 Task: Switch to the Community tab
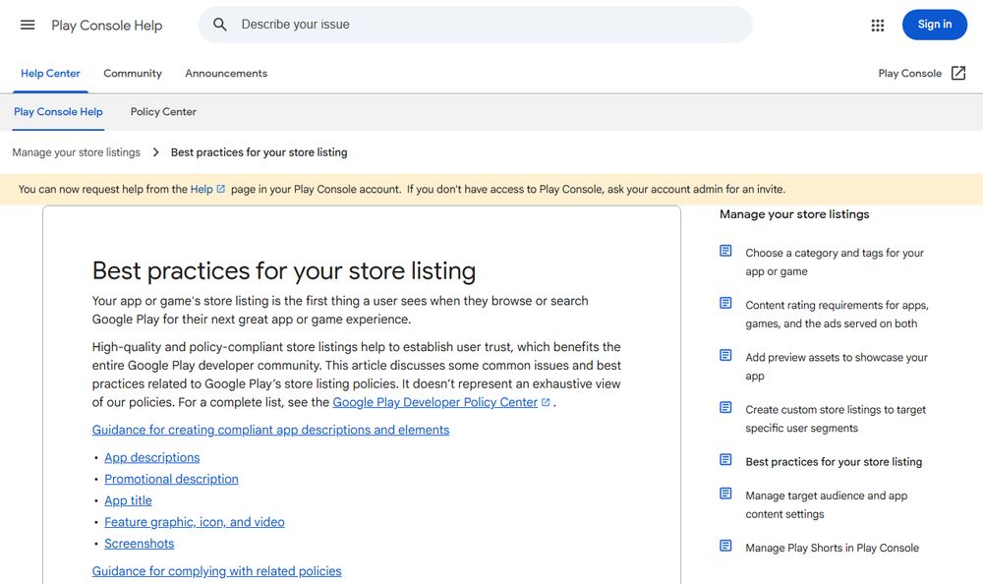[x=133, y=74]
